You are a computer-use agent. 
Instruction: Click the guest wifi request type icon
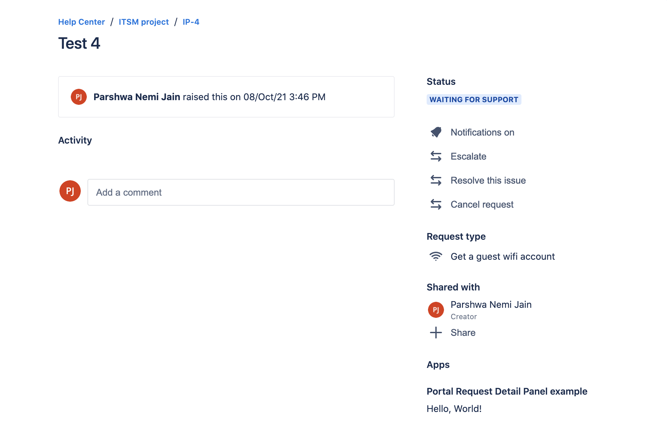tap(436, 256)
